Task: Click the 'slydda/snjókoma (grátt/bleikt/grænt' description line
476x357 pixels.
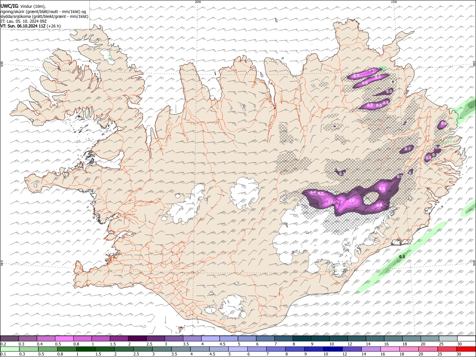Action: pyautogui.click(x=44, y=16)
